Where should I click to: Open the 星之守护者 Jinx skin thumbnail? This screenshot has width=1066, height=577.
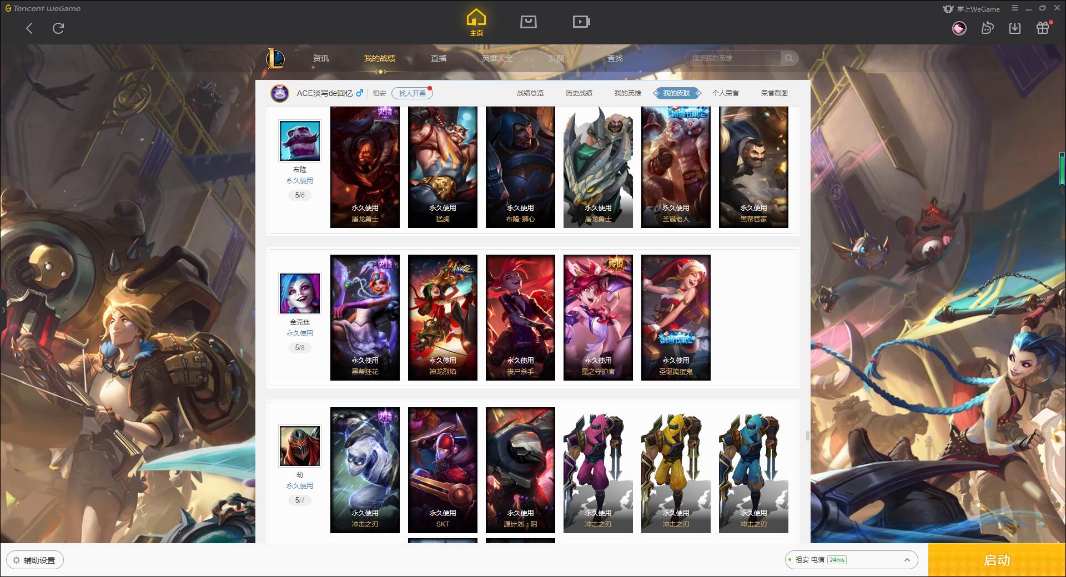[x=598, y=317]
